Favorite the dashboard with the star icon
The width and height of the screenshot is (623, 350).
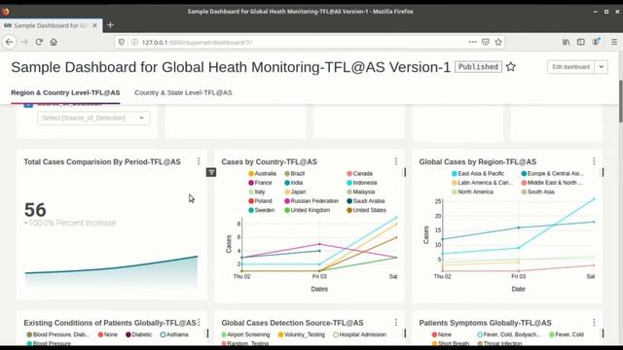(510, 67)
